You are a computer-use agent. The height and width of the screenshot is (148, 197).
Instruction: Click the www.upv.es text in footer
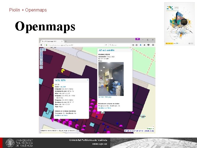100,144
